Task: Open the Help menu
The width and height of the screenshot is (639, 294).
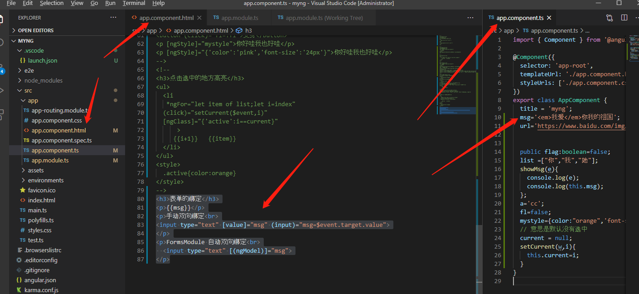Action: click(159, 3)
